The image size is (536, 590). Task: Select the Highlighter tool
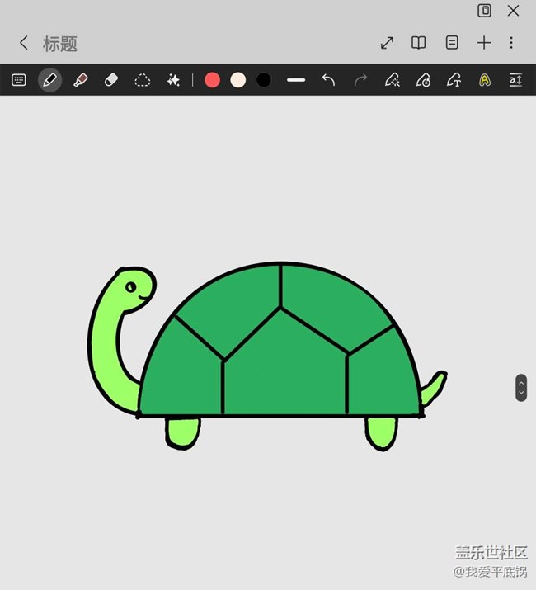81,80
